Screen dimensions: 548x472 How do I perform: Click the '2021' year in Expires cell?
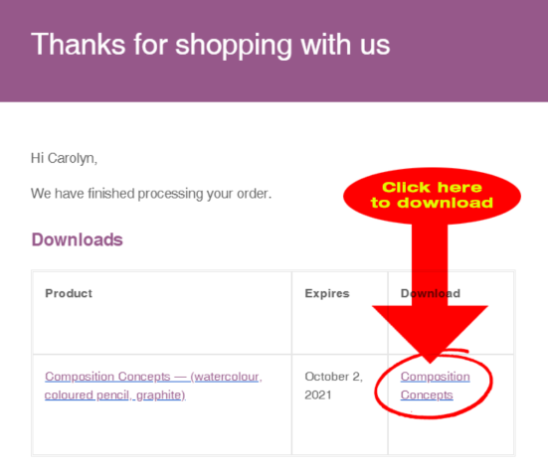(318, 395)
